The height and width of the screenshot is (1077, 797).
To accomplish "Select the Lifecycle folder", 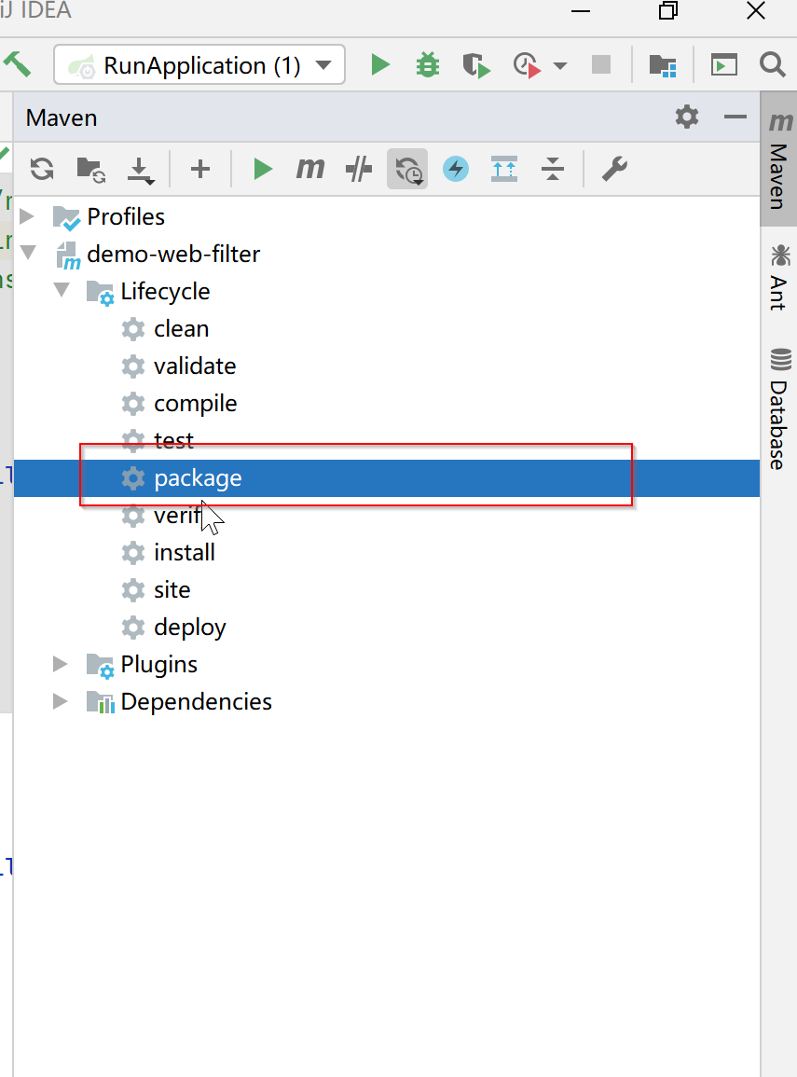I will click(165, 291).
